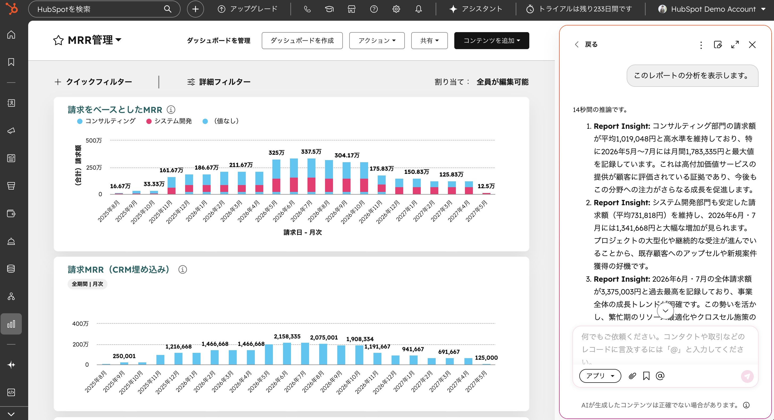Open the notifications bell
Image resolution: width=774 pixels, height=420 pixels.
(418, 9)
